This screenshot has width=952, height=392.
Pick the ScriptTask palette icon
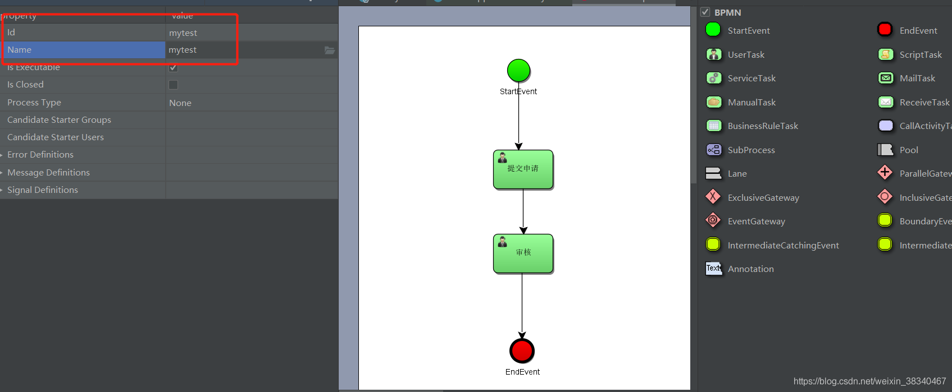(x=886, y=54)
